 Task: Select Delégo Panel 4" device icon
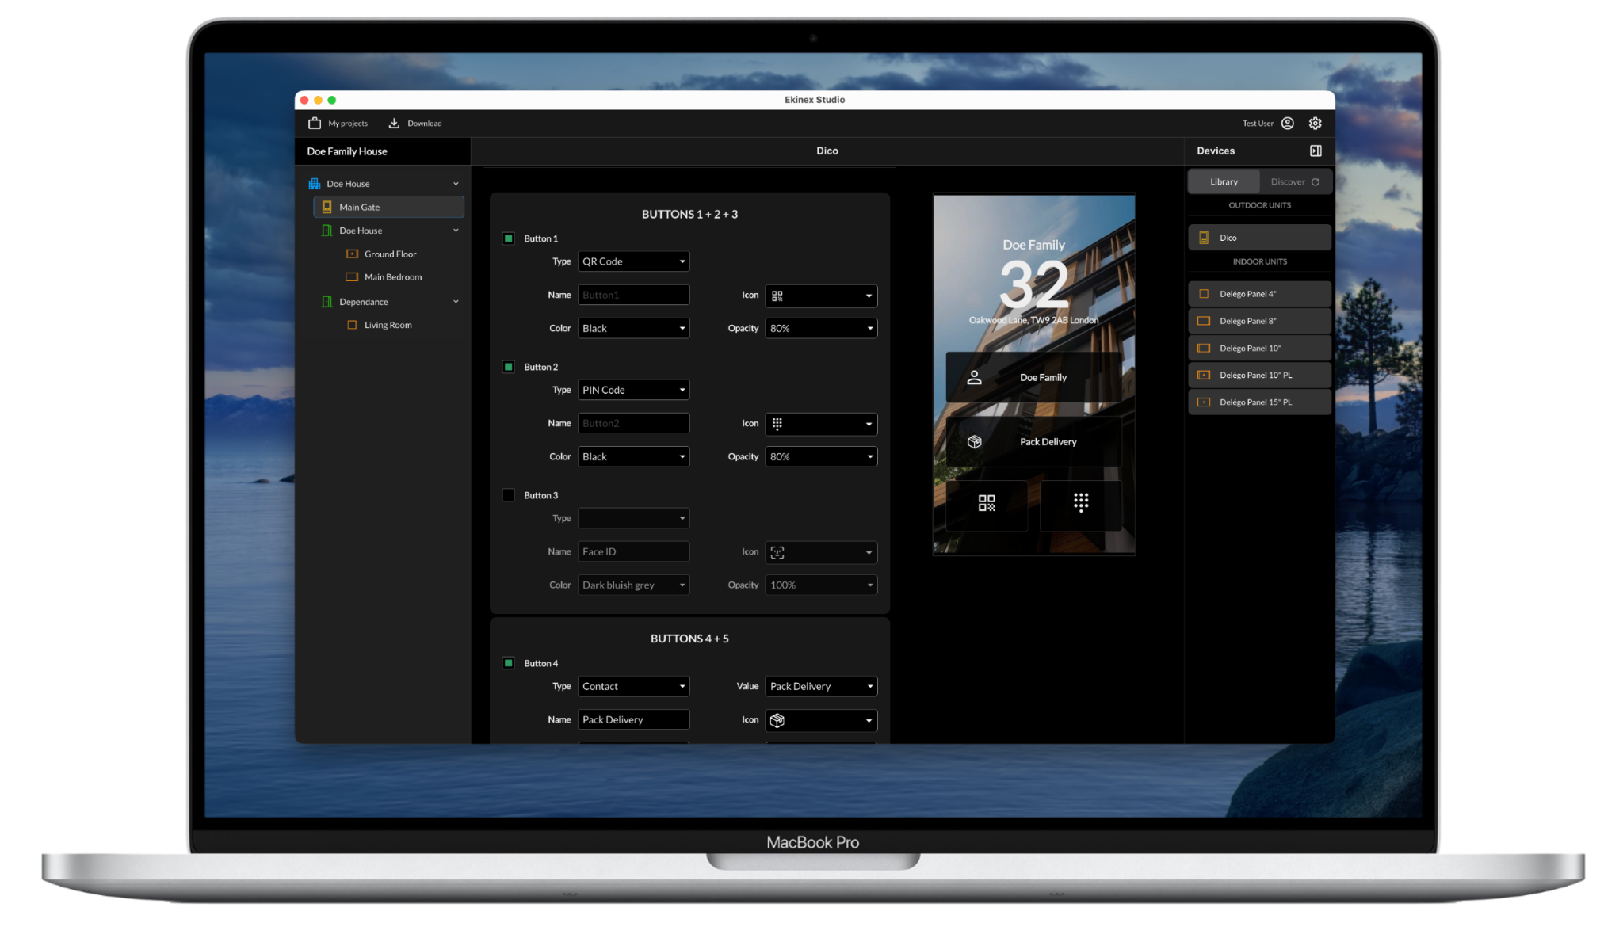click(1204, 294)
